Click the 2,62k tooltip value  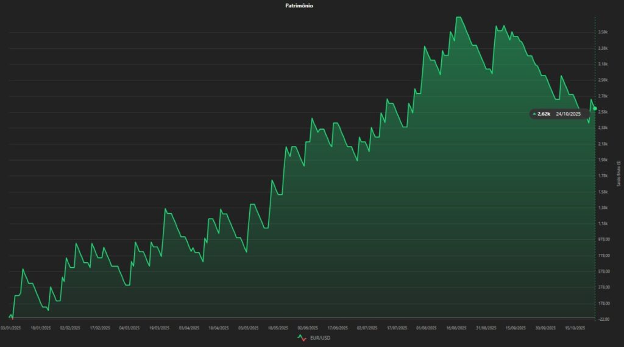[544, 114]
